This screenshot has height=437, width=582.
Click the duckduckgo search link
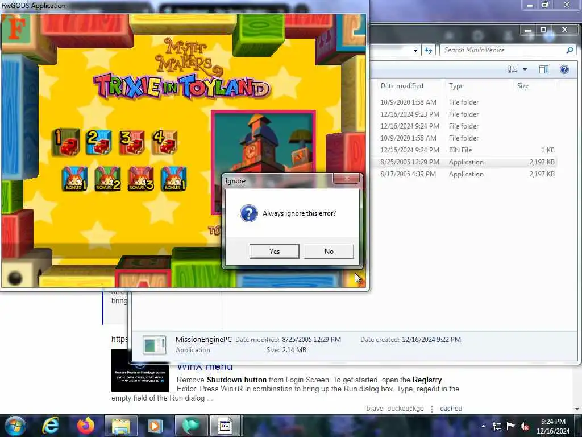click(405, 409)
